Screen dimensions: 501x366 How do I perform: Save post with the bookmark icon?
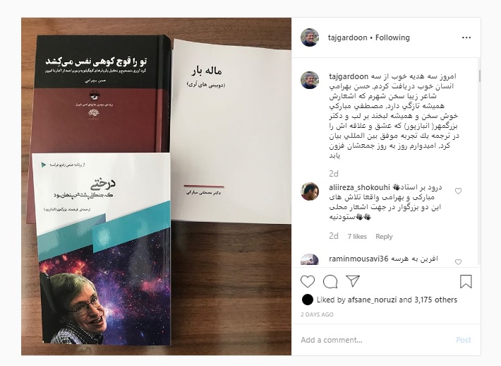tap(466, 281)
